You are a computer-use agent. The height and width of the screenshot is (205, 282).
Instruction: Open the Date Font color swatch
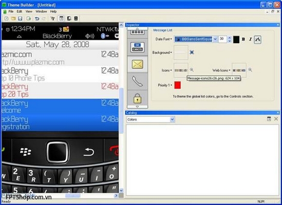[x=236, y=39]
